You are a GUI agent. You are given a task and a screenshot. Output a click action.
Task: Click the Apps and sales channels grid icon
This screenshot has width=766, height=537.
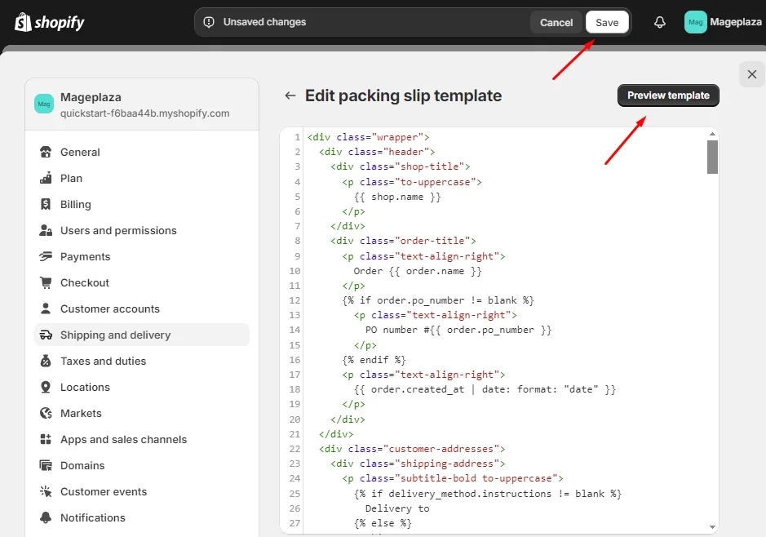pyautogui.click(x=46, y=439)
